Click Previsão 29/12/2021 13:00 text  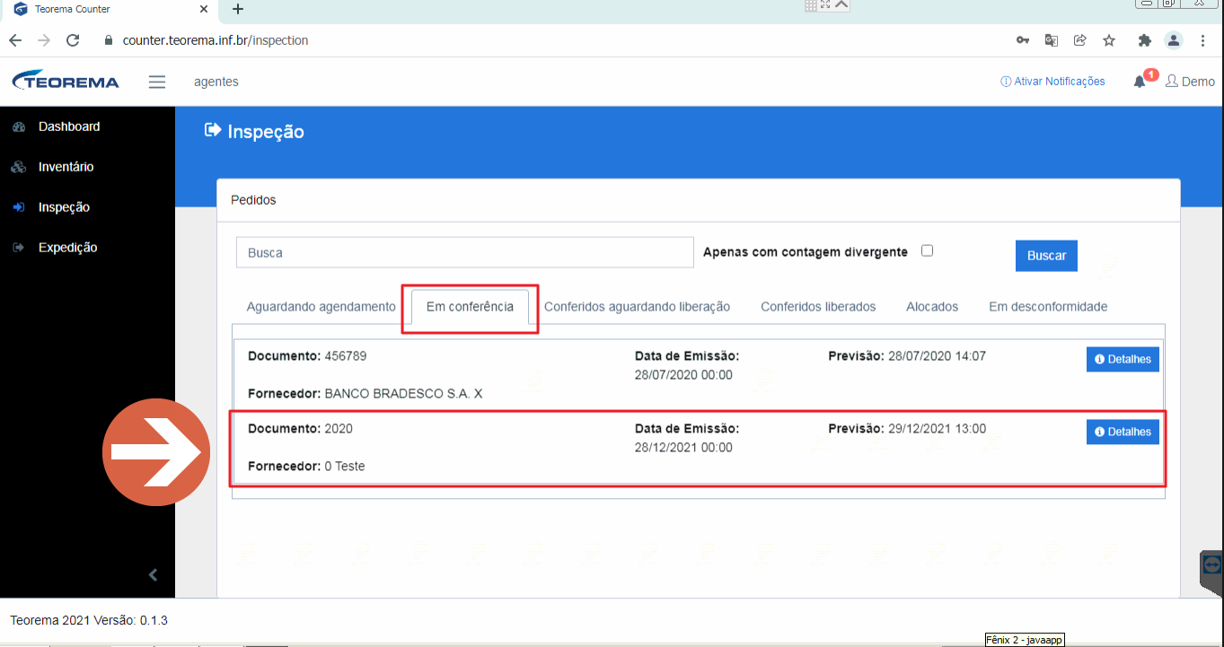point(907,429)
